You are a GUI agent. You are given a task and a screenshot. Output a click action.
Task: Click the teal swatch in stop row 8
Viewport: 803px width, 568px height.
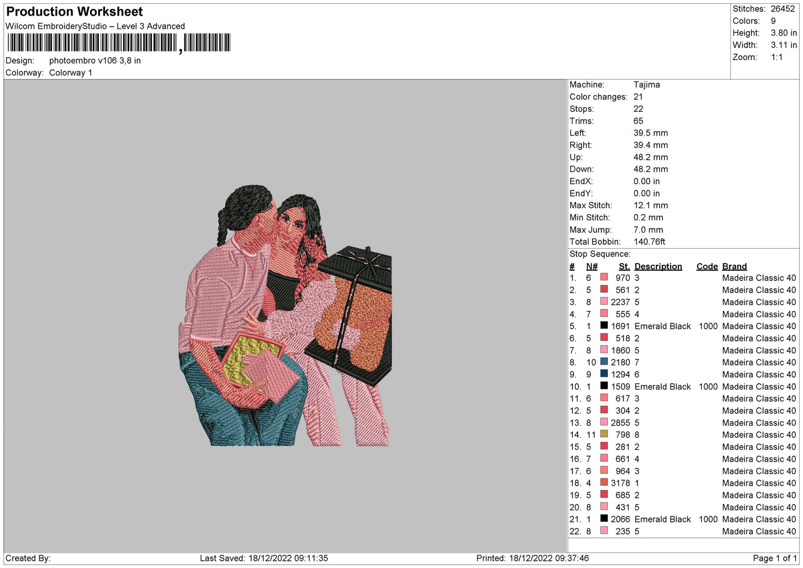[x=604, y=362]
